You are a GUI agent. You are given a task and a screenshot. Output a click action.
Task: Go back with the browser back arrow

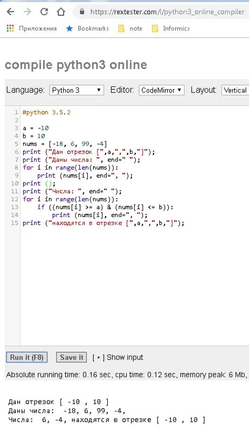click(x=10, y=11)
